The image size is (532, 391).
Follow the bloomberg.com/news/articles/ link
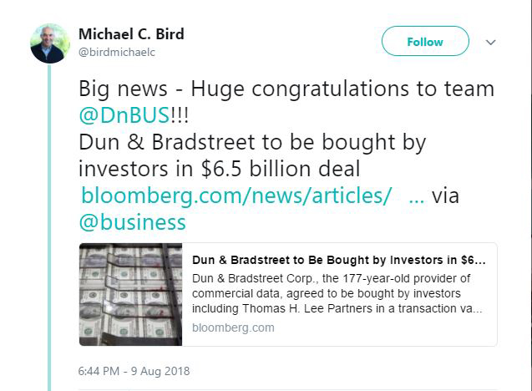(x=236, y=195)
